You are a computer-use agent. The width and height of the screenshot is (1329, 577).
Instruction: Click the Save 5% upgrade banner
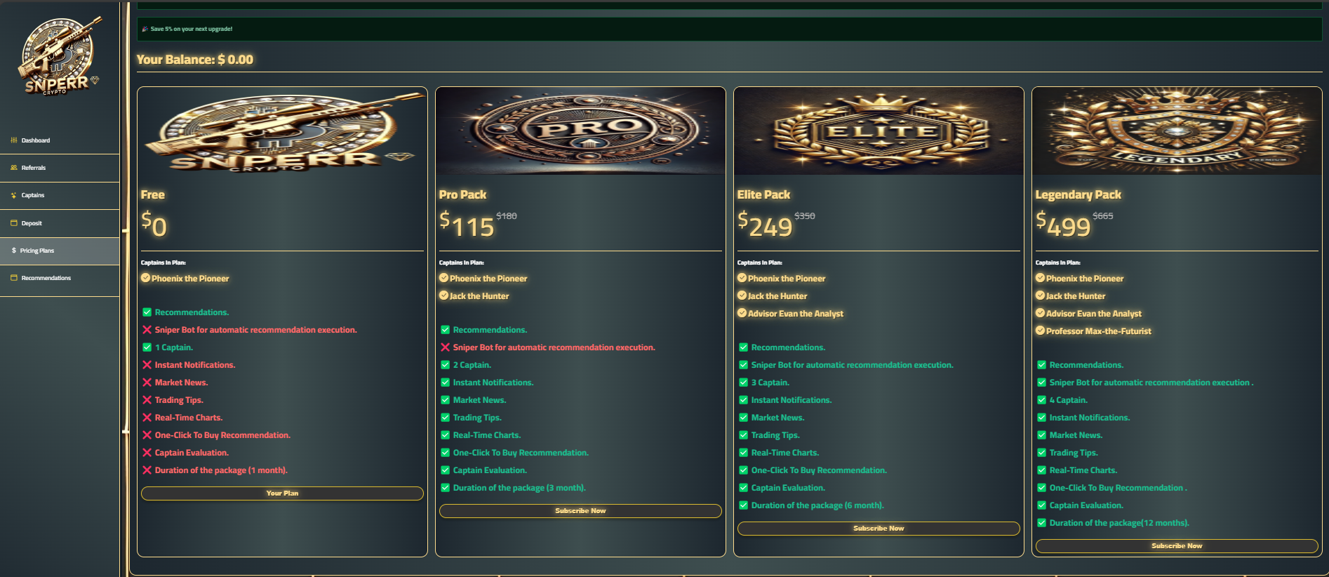tap(730, 29)
